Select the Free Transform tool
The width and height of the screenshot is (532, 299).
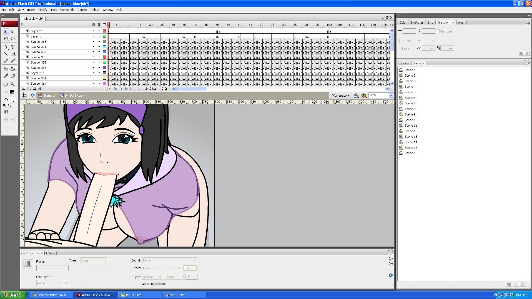(6, 39)
